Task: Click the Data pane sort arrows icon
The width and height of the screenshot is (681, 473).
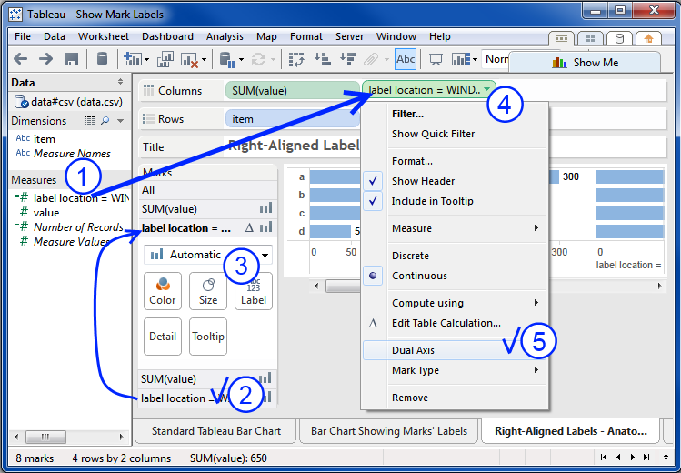Action: pos(120,82)
